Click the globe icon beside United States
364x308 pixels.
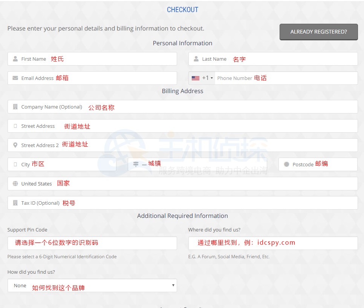(15, 184)
